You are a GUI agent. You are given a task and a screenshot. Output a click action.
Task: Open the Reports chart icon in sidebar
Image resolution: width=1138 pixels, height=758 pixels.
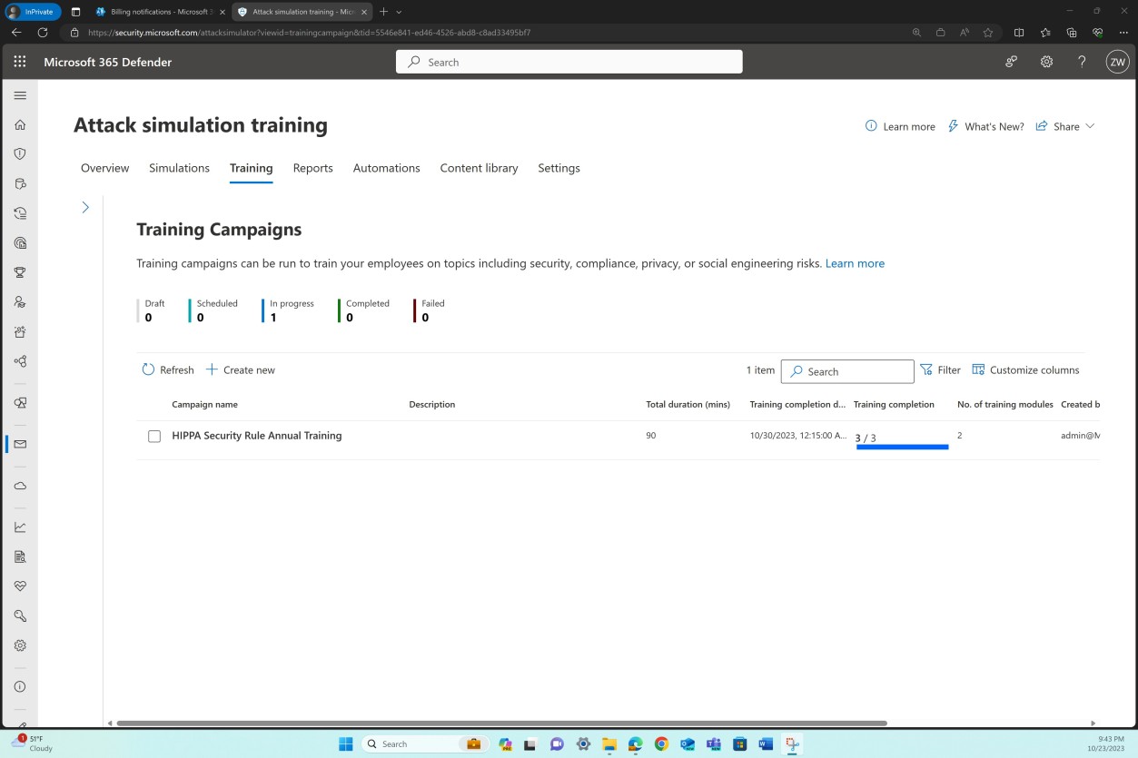20,526
